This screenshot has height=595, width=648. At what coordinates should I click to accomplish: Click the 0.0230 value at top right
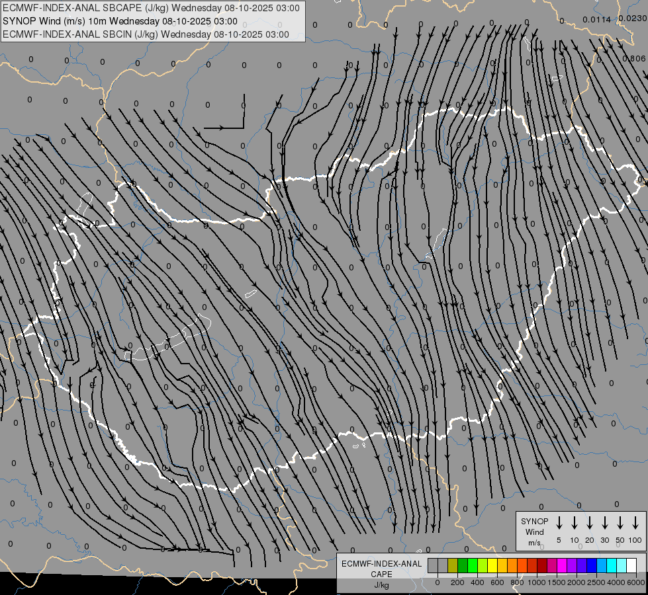click(633, 18)
